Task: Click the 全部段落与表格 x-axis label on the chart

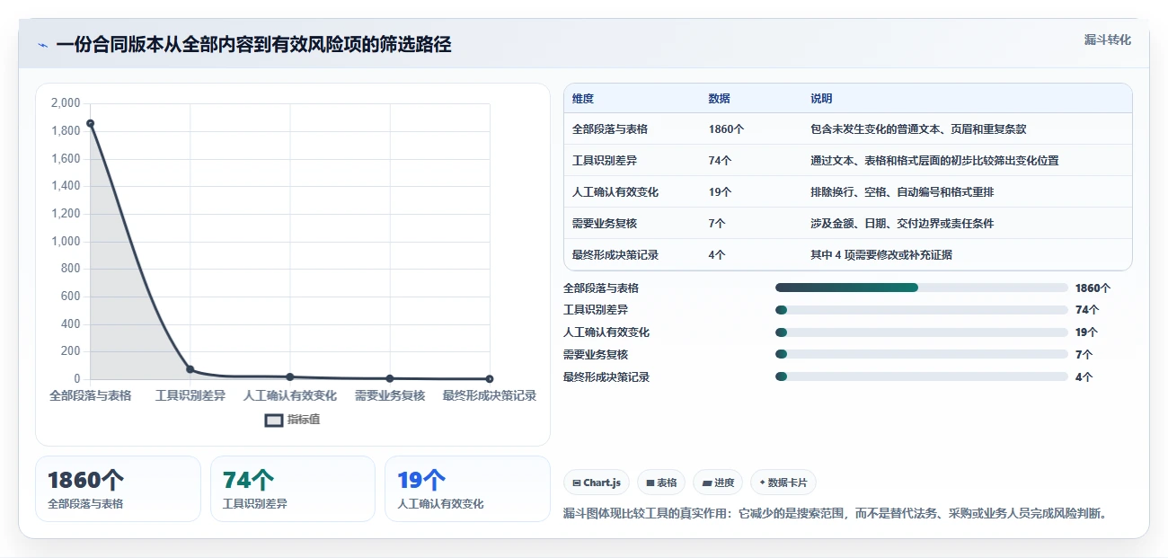Action: click(x=90, y=395)
